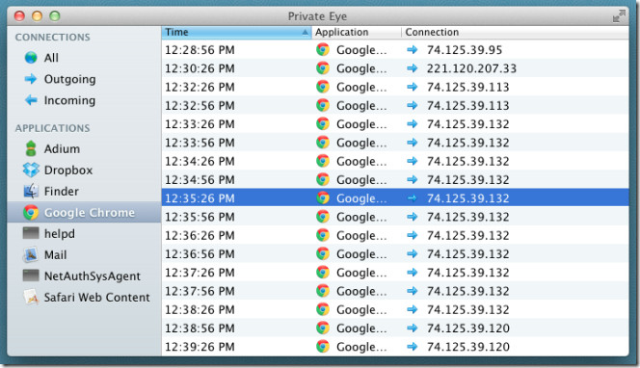Toggle fullscreen with the expand arrows icon
Viewport: 640px width, 368px height.
click(619, 16)
